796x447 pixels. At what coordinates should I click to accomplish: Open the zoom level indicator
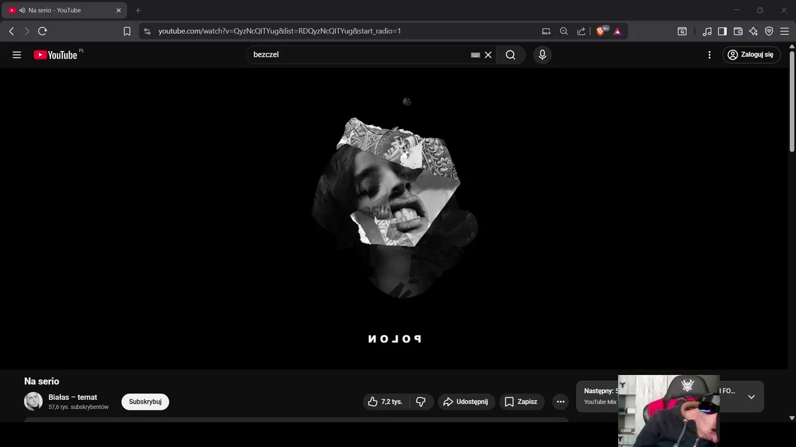564,31
